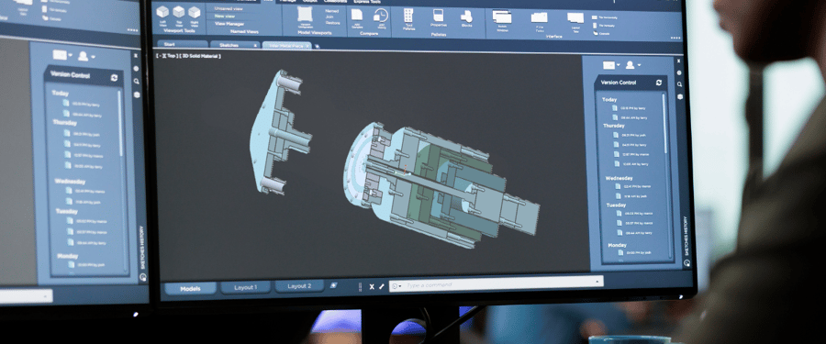Click Named in Model Viewports
Viewport: 826px width, 344px height.
(x=332, y=10)
